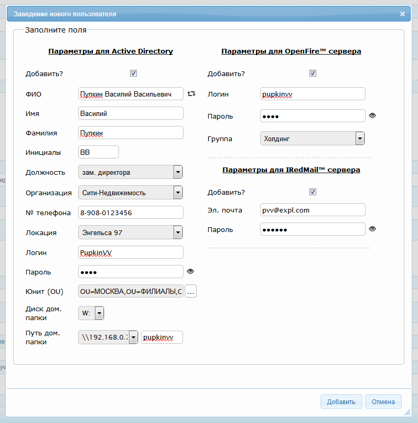Click the Параметры для IRedMail сервера heading
The width and height of the screenshot is (418, 423).
[x=291, y=170]
